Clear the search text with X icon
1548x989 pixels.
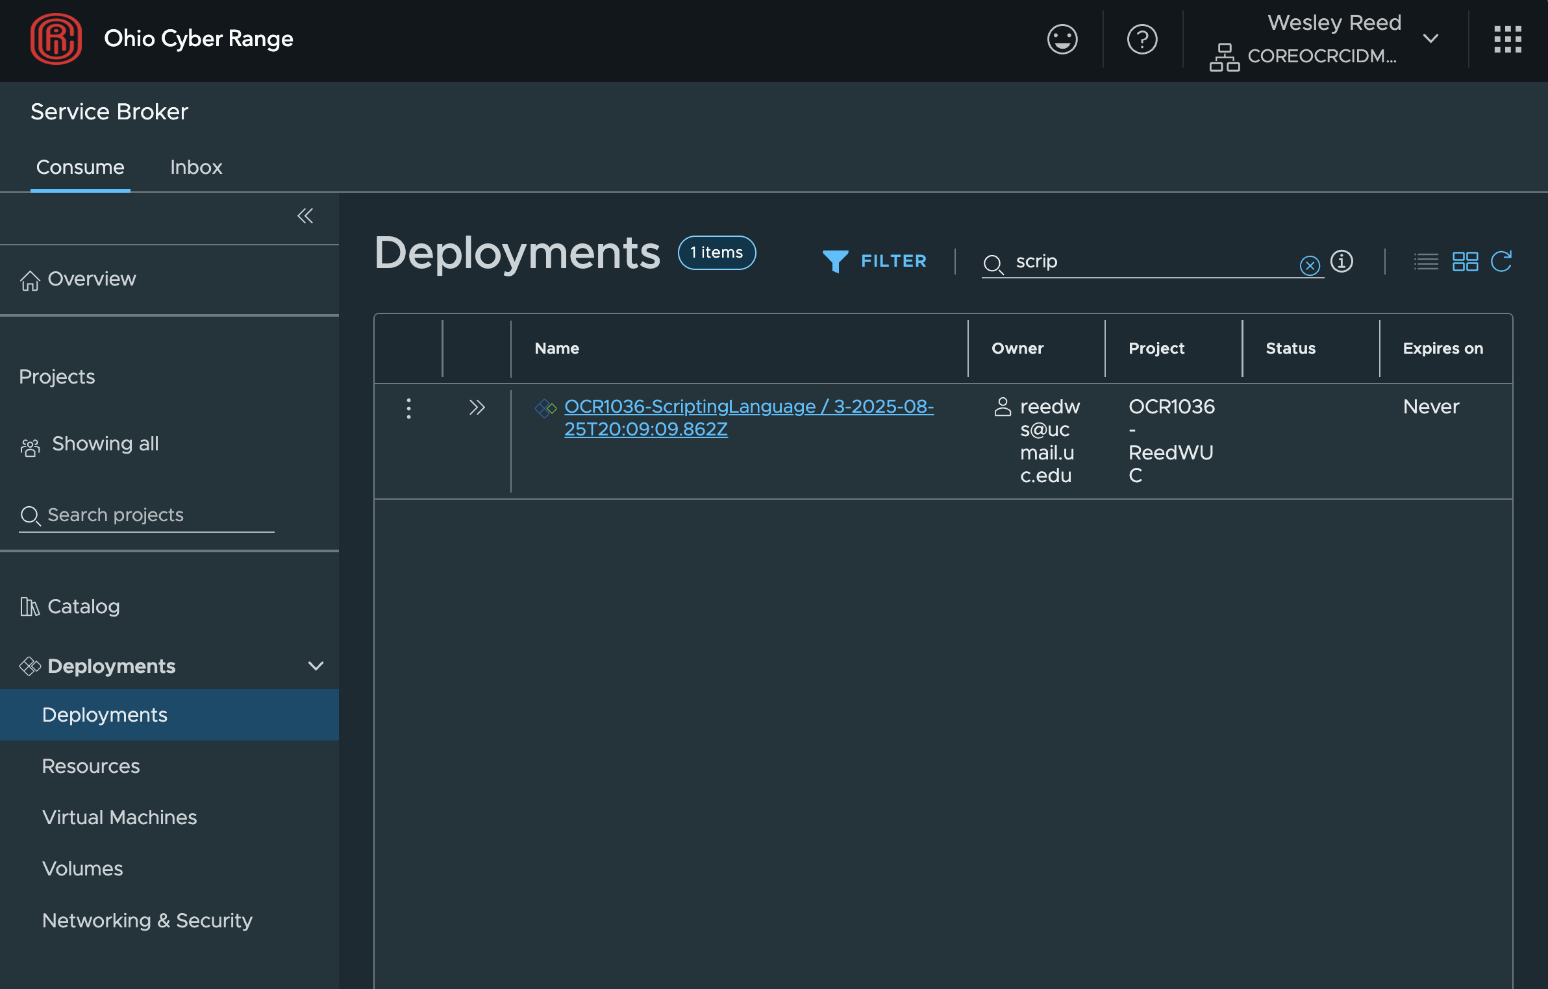point(1310,265)
